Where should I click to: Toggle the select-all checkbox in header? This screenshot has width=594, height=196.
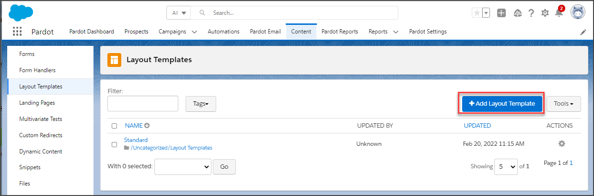pos(114,126)
